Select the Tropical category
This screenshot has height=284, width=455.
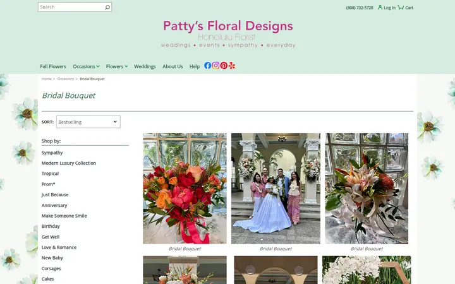click(x=50, y=174)
